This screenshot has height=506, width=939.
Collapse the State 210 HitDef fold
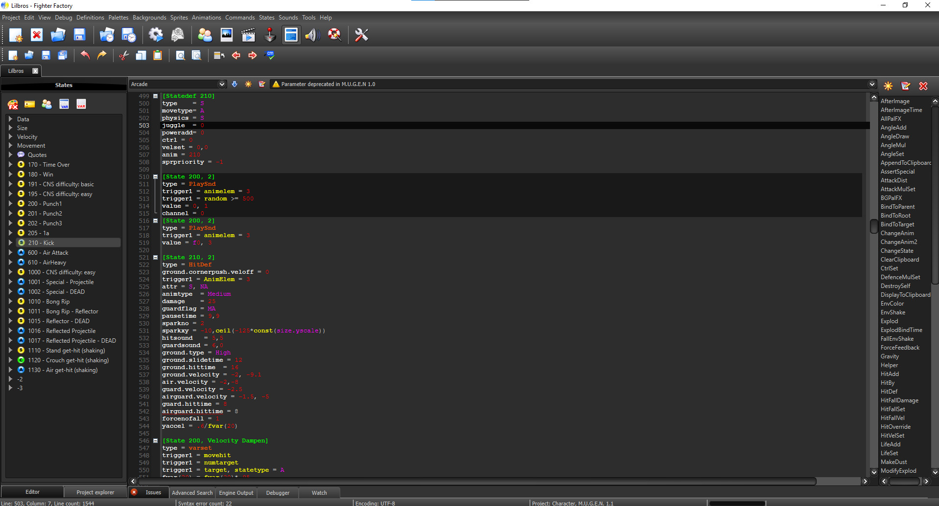click(x=155, y=257)
